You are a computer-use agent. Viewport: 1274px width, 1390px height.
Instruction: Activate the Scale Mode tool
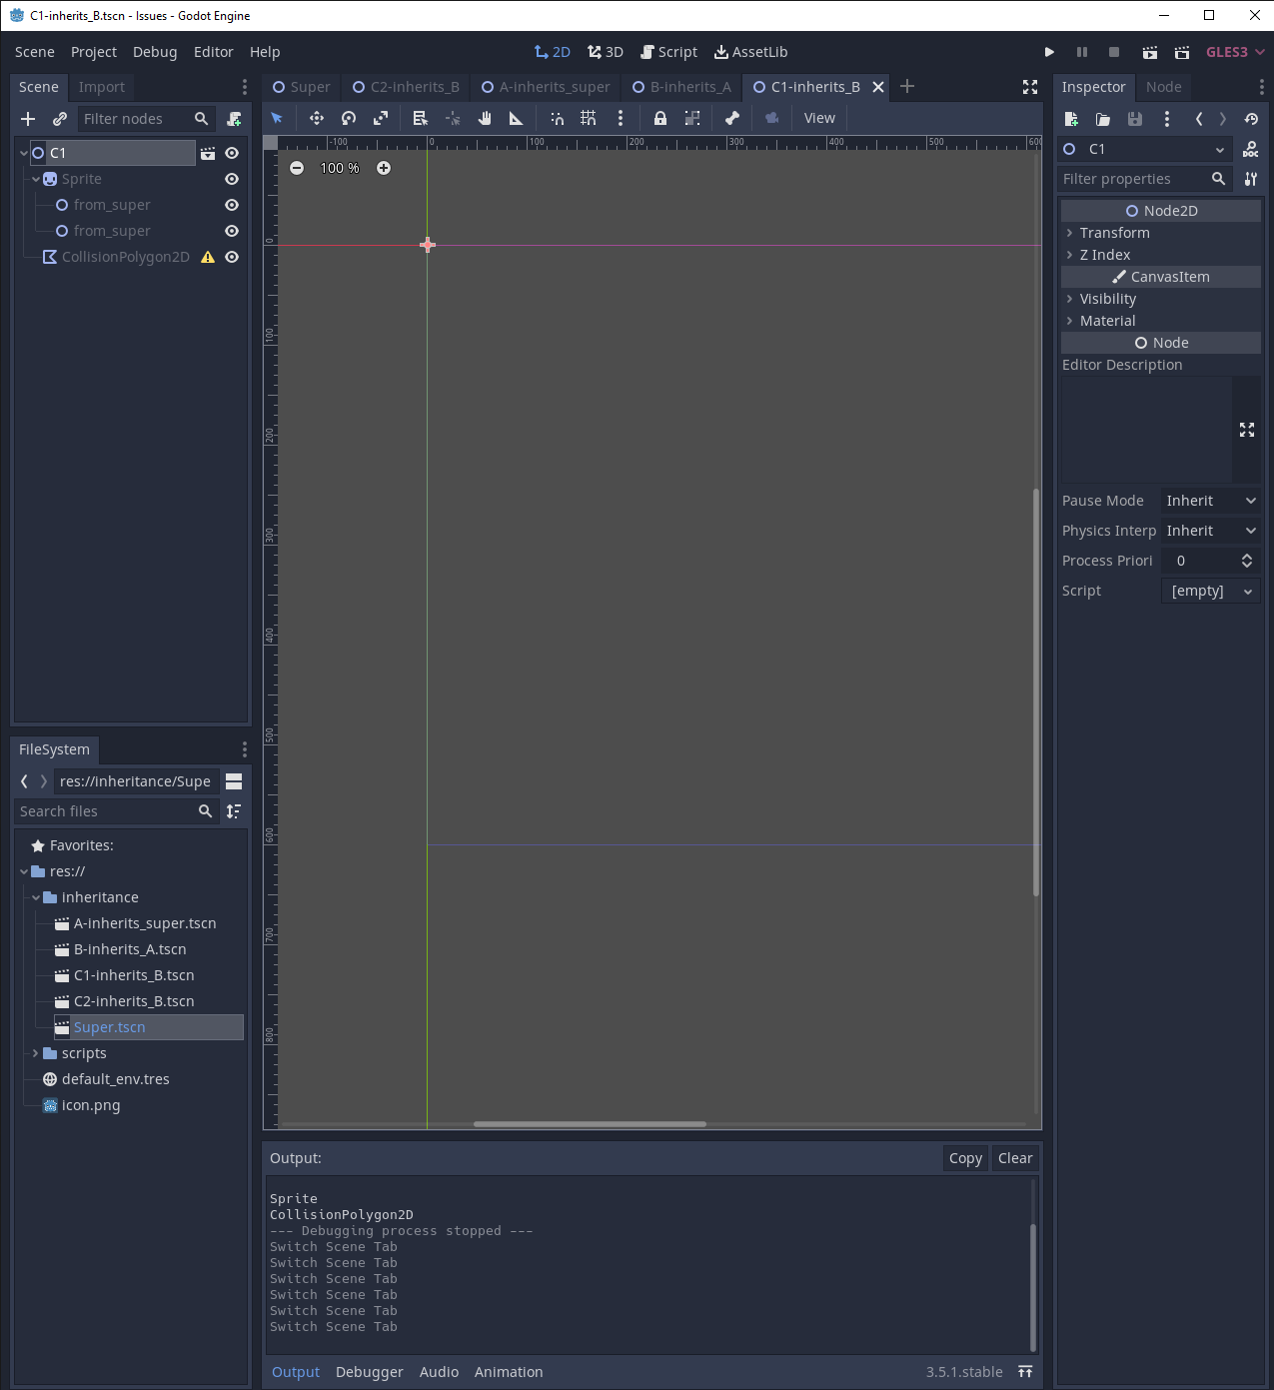pyautogui.click(x=381, y=118)
